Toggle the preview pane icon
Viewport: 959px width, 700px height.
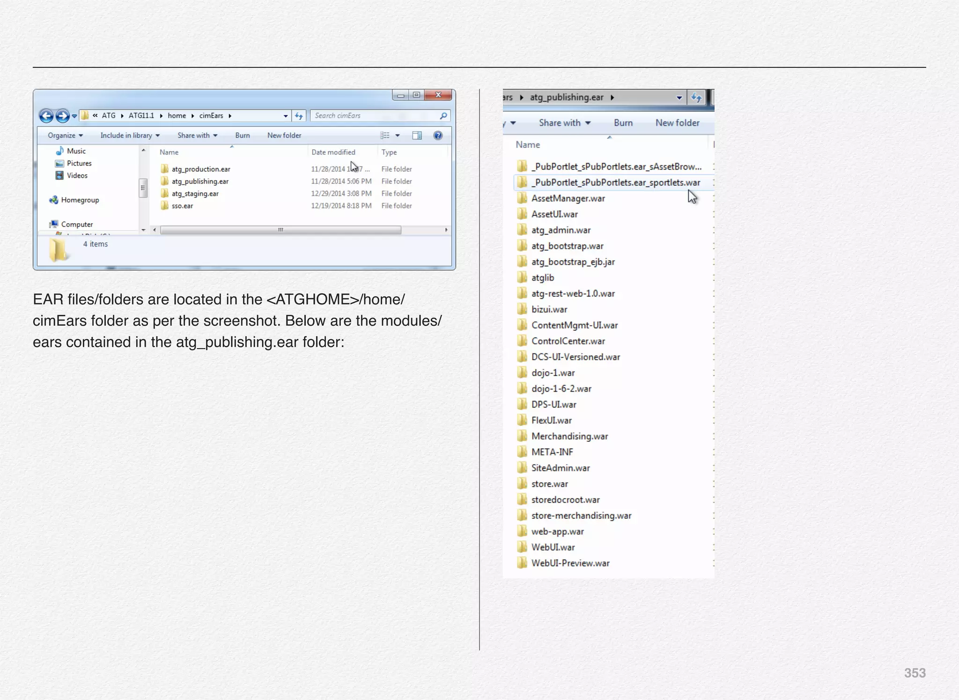pyautogui.click(x=417, y=135)
